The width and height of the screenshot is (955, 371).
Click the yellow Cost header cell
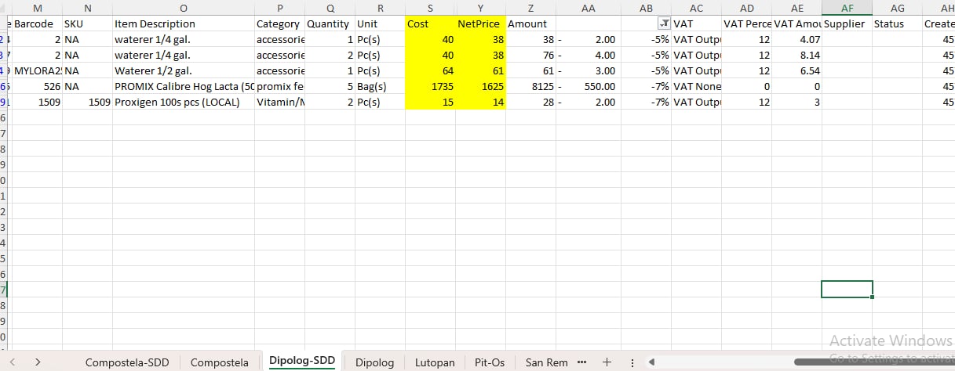pos(430,24)
